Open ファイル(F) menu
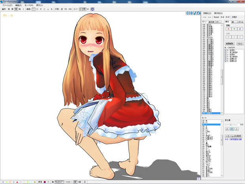245x184 pixels. pos(7,5)
